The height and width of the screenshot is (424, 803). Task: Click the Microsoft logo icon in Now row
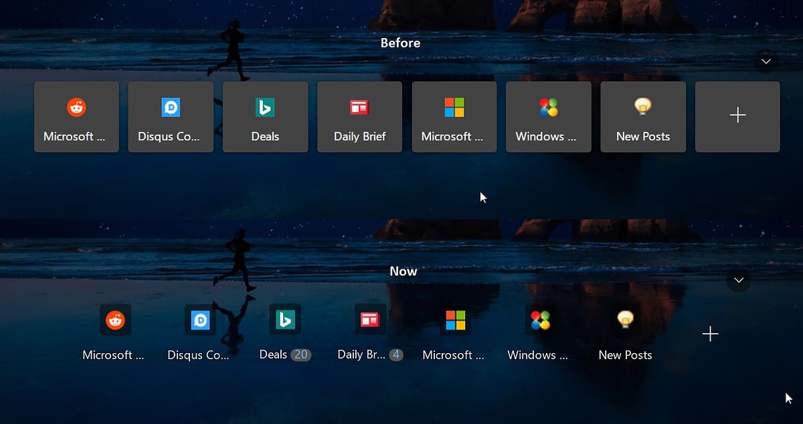click(455, 320)
